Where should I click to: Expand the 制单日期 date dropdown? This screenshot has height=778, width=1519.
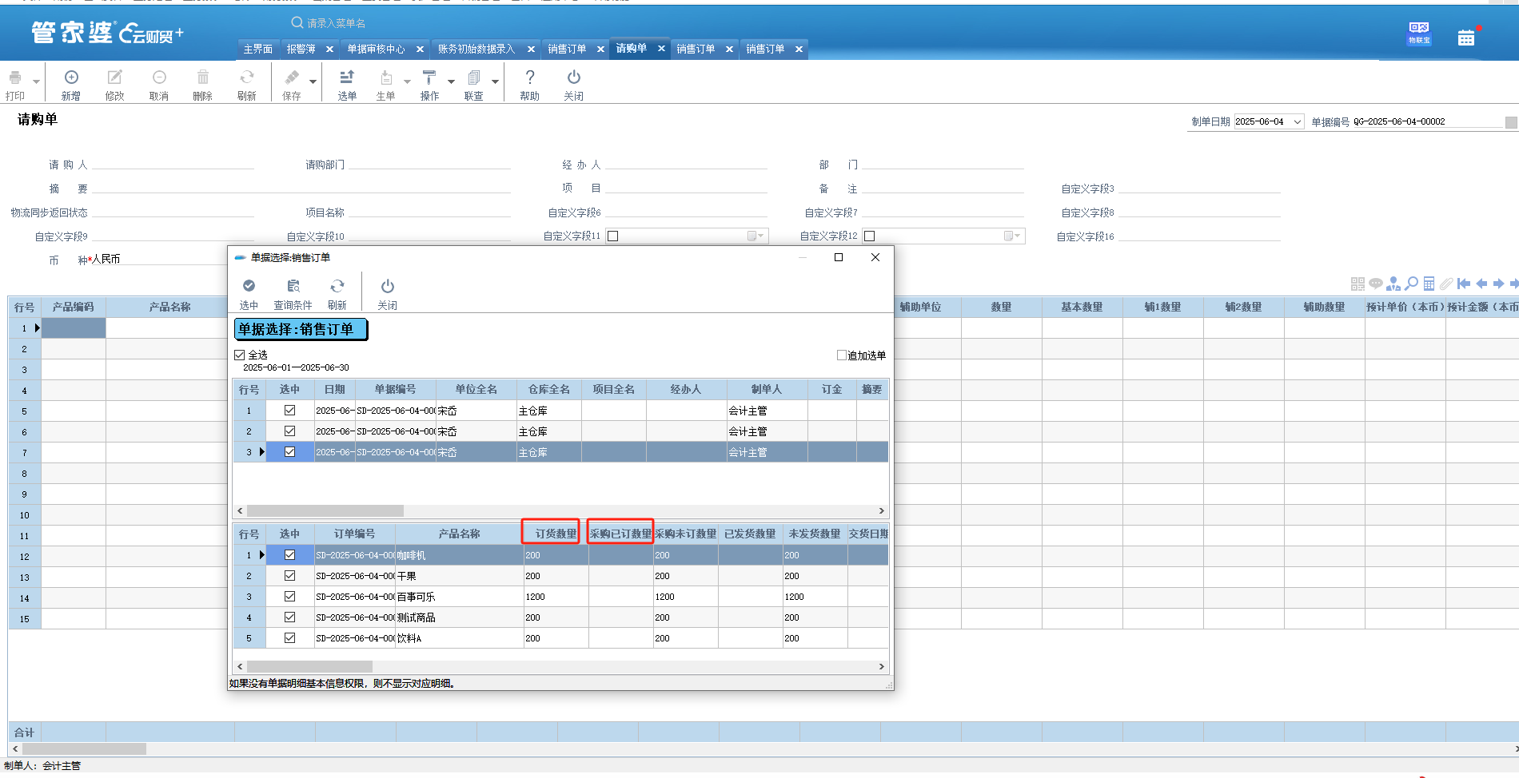1298,122
